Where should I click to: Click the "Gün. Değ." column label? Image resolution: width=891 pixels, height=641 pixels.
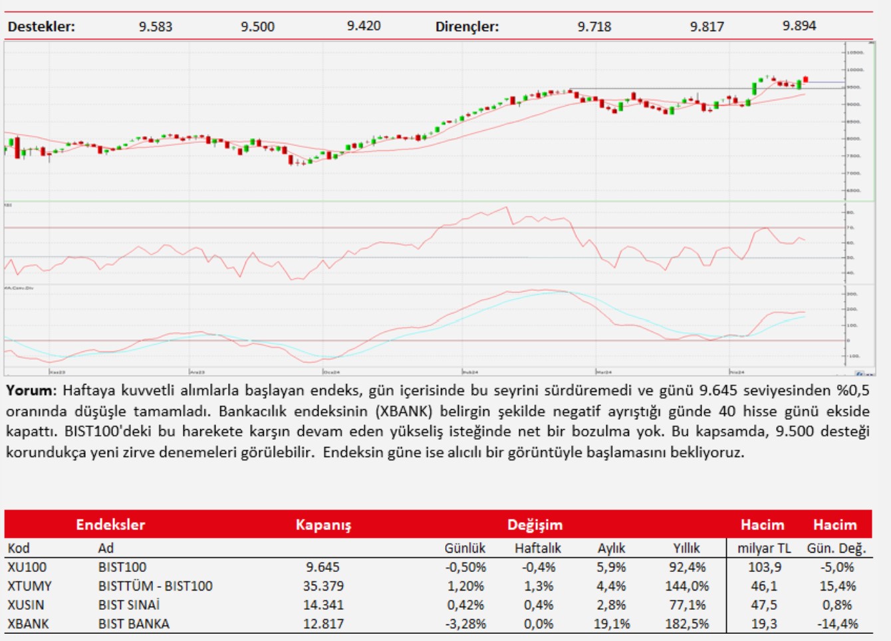pos(836,549)
